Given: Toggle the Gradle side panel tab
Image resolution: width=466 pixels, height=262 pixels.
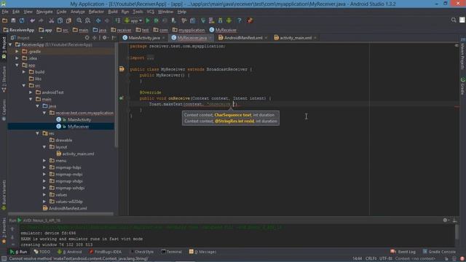Looking at the screenshot, I should tap(462, 86).
